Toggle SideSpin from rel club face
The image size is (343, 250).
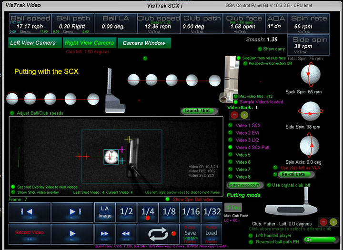(x=239, y=58)
